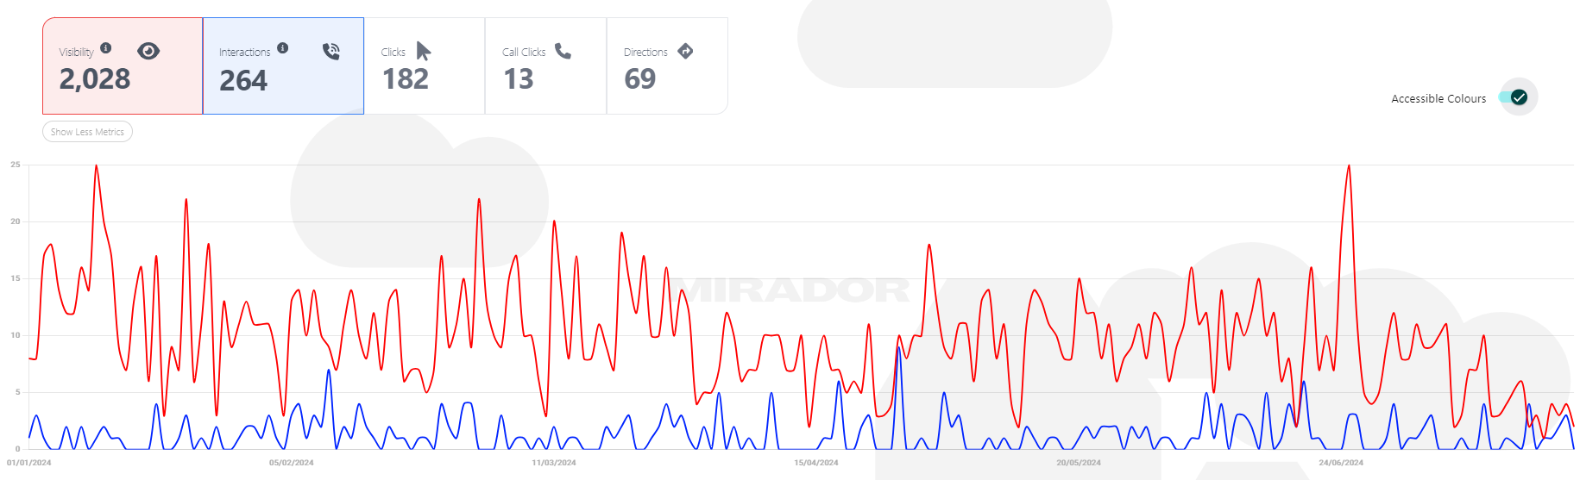Click the info icon beside Visibility
1580x480 pixels.
coord(106,48)
